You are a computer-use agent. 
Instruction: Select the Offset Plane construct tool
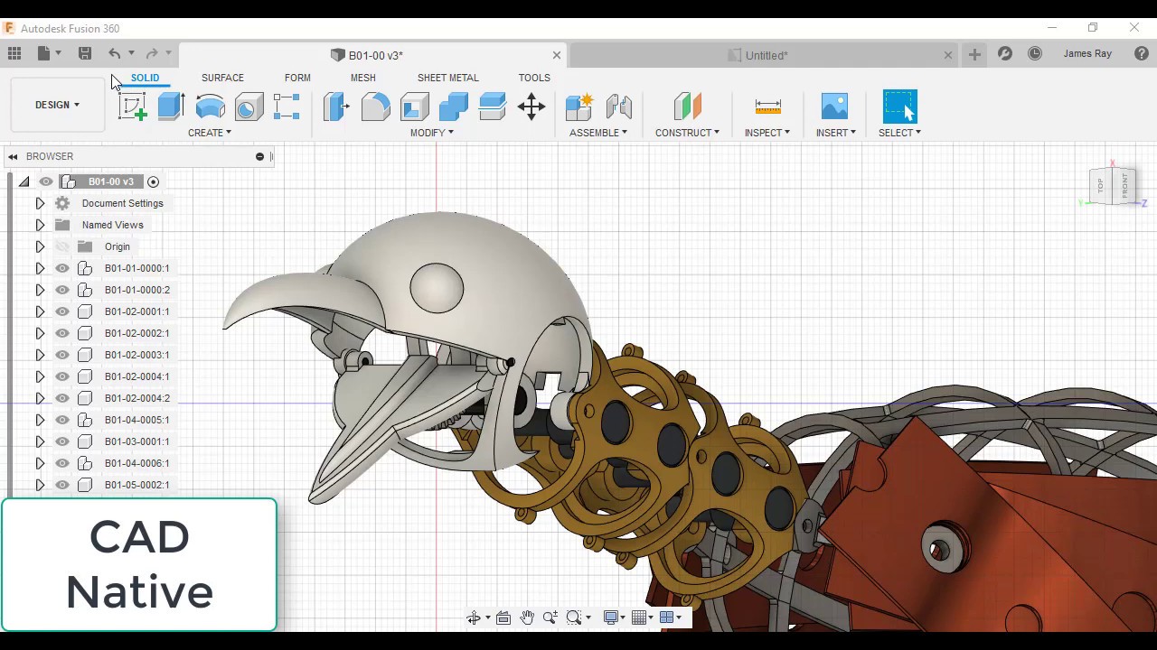tap(687, 107)
